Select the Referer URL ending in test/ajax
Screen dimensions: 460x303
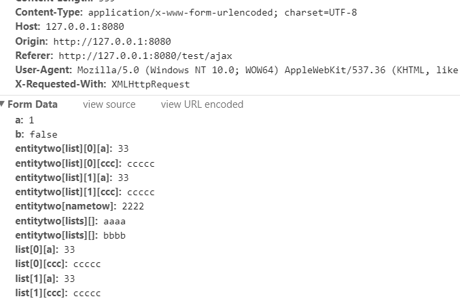click(145, 56)
